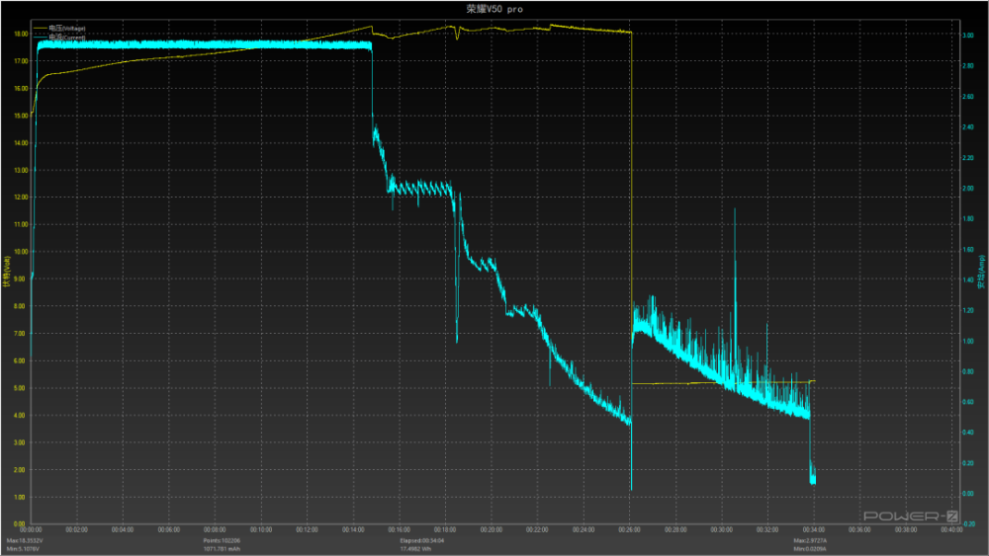Click the Max:2.9727A current readout
The width and height of the screenshot is (989, 556).
[x=811, y=540]
